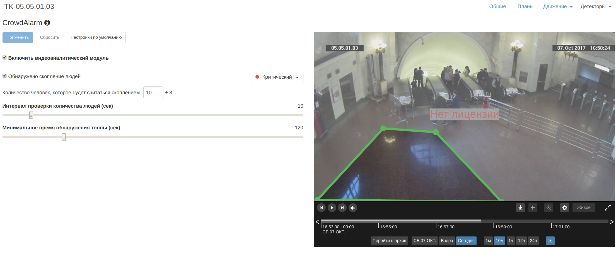This screenshot has width=616, height=266.
Task: Select the СБ 07 ОКТ. date button
Action: 424,241
